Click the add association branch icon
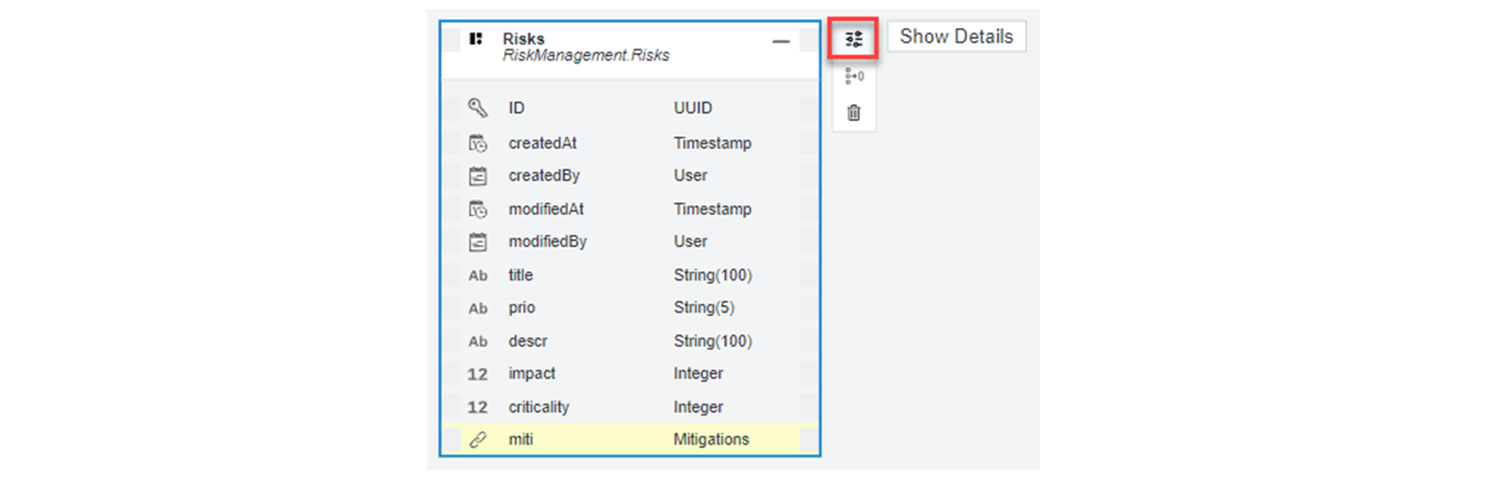The width and height of the screenshot is (1491, 479). [854, 76]
